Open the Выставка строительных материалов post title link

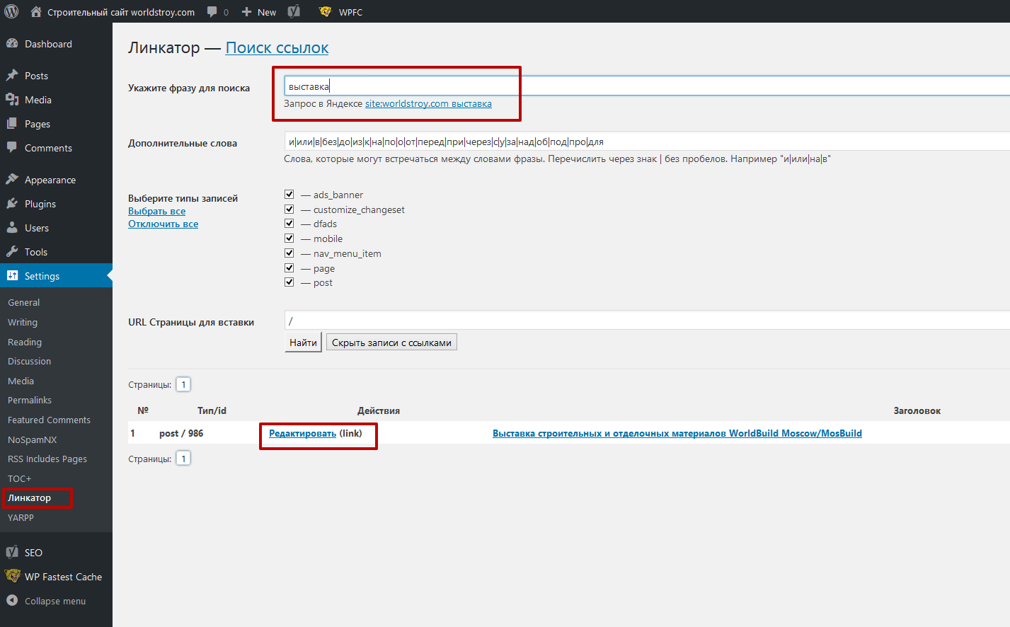click(677, 433)
